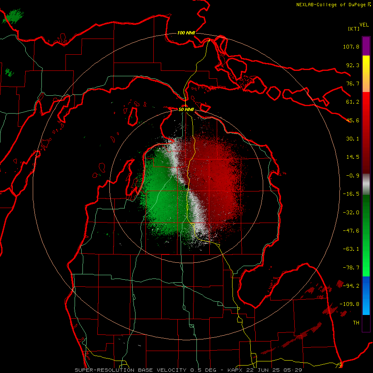Pick the -32.0 scale label
373x373 pixels.
click(x=351, y=213)
